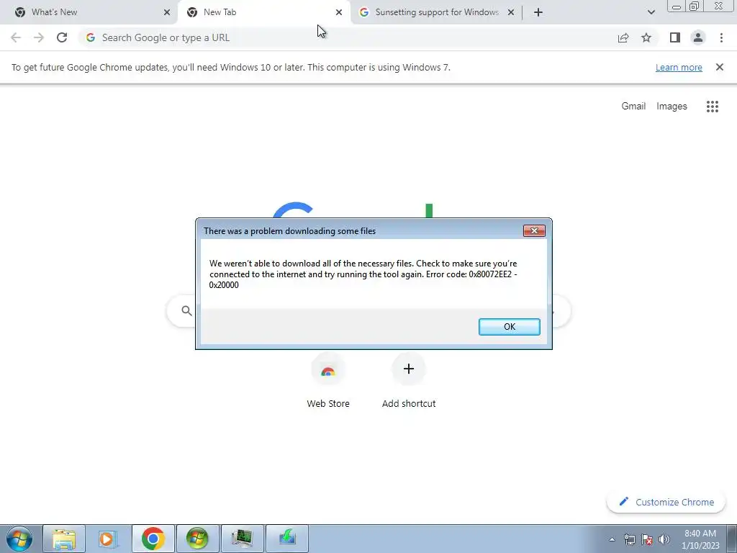737x553 pixels.
Task: Open the clock showing 8:40 AM
Action: 700,539
